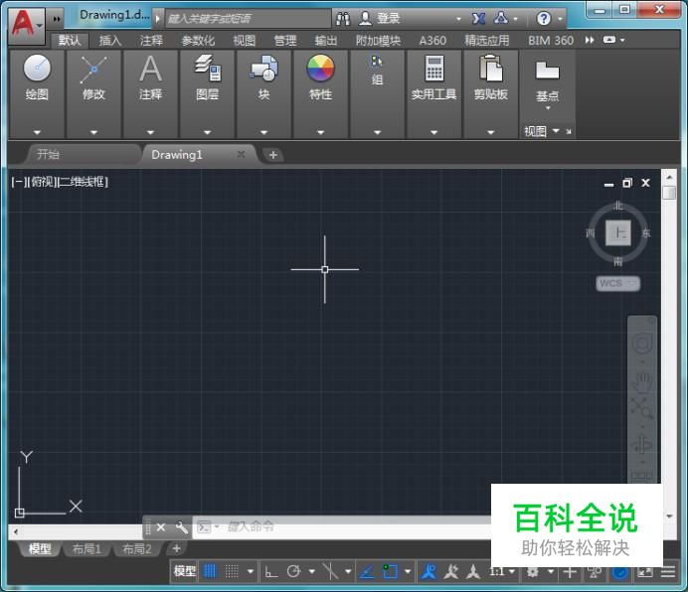Open the 剪贴板 (Clipboard) panel
The width and height of the screenshot is (688, 592).
[490, 77]
